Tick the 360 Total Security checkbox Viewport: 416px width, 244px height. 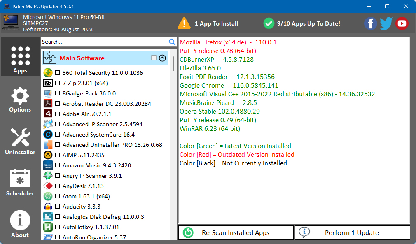pyautogui.click(x=58, y=73)
